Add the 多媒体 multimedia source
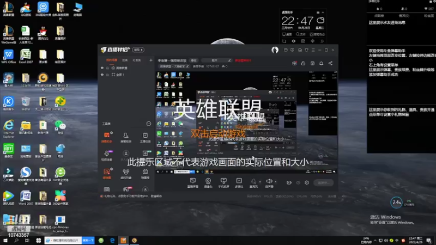Image resolution: width=436 pixels, height=245 pixels. (x=239, y=183)
